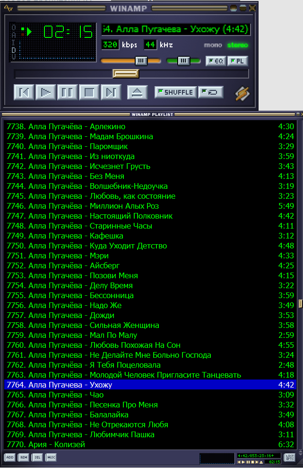Toggle the PL playlist window
The image size is (303, 468).
click(238, 61)
